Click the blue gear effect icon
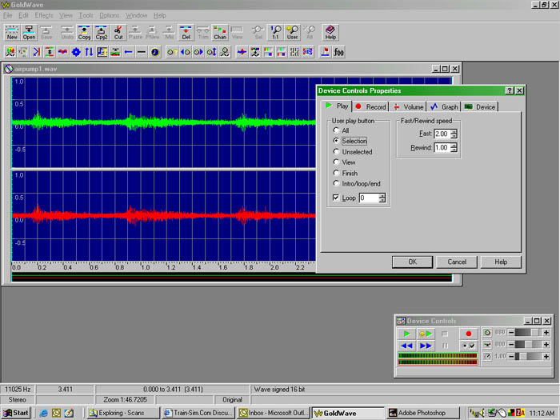Image resolution: width=560 pixels, height=420 pixels. 76,52
